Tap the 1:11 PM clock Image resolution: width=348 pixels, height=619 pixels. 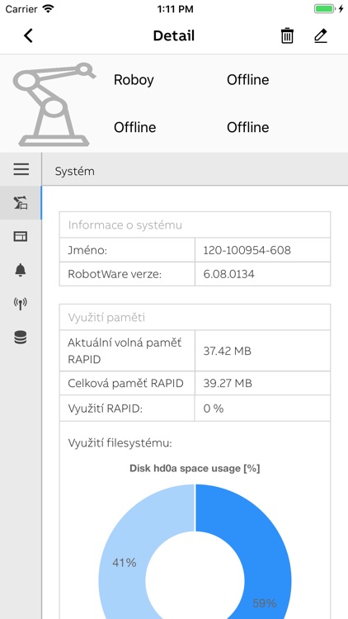(x=175, y=9)
